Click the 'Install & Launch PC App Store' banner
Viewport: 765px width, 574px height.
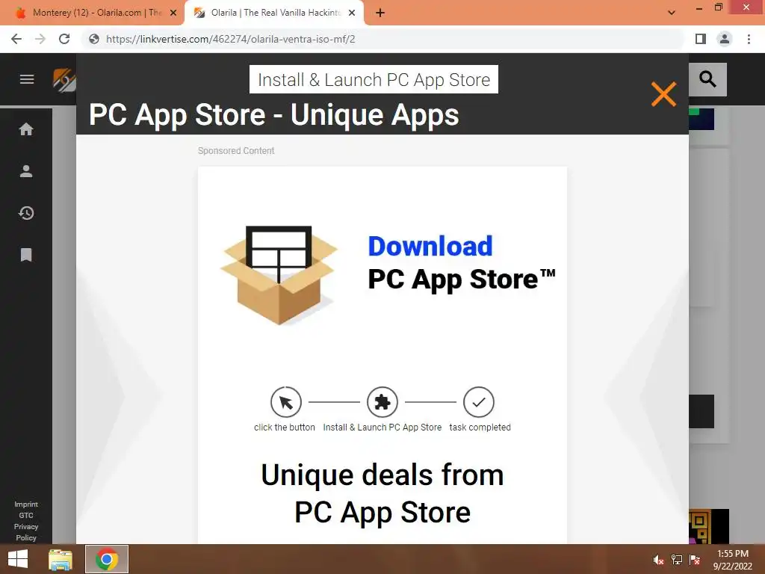click(374, 79)
